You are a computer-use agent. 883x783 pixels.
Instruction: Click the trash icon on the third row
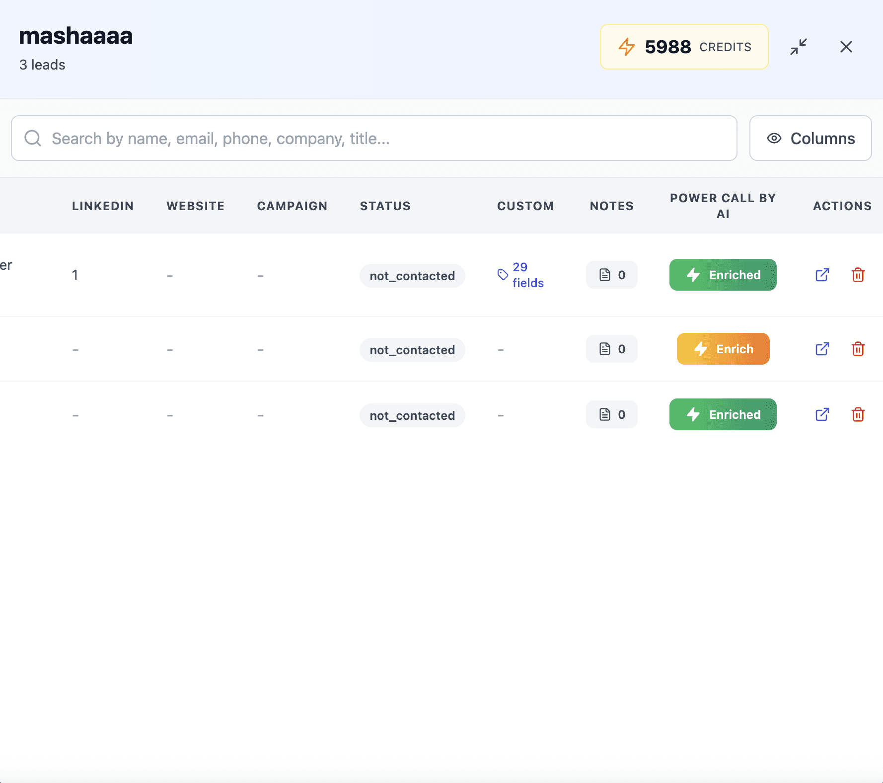[x=858, y=414]
